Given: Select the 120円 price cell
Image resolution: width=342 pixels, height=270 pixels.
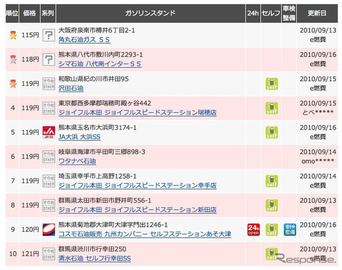Looking at the screenshot, I should (x=30, y=230).
